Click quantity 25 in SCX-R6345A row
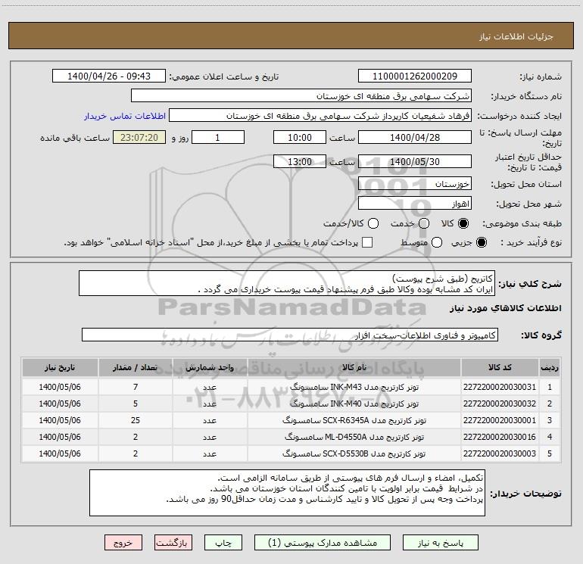This screenshot has height=564, width=583. (136, 420)
